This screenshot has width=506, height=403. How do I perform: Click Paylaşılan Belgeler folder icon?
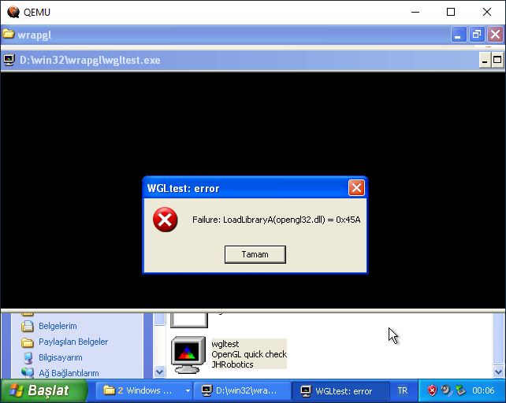coord(28,342)
